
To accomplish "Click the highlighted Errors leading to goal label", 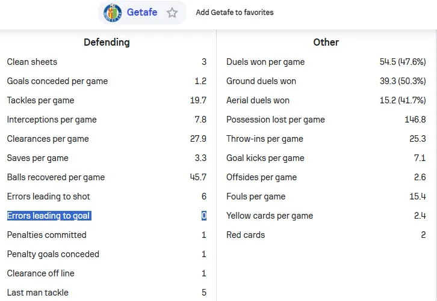I will click(49, 216).
